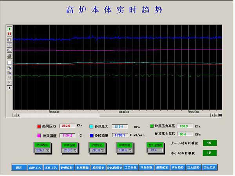235x176 pixels.
Task: Click the 高炉本体实时趋势 title
Action: point(114,10)
